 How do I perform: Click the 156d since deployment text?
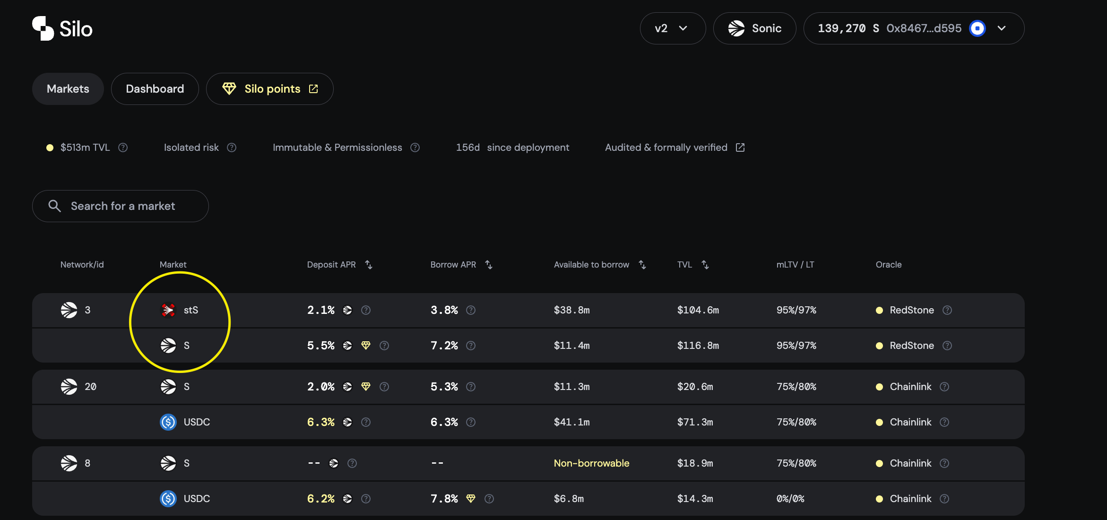(512, 147)
